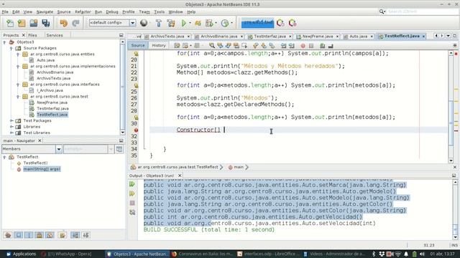
Task: Click the Toggle Bookmark icon in the editor toolbar
Action: (272, 46)
